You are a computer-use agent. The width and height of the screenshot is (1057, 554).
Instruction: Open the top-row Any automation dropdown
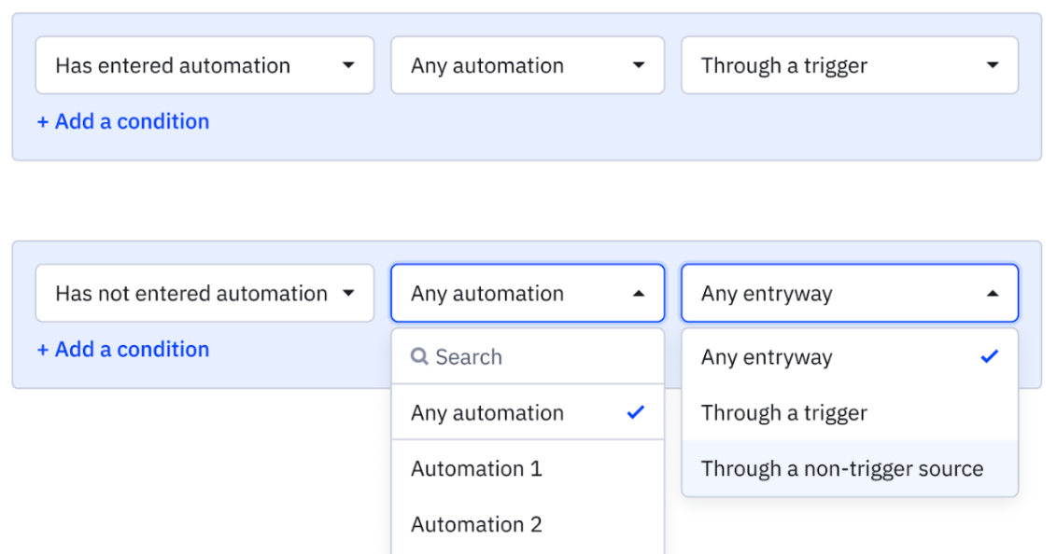528,65
